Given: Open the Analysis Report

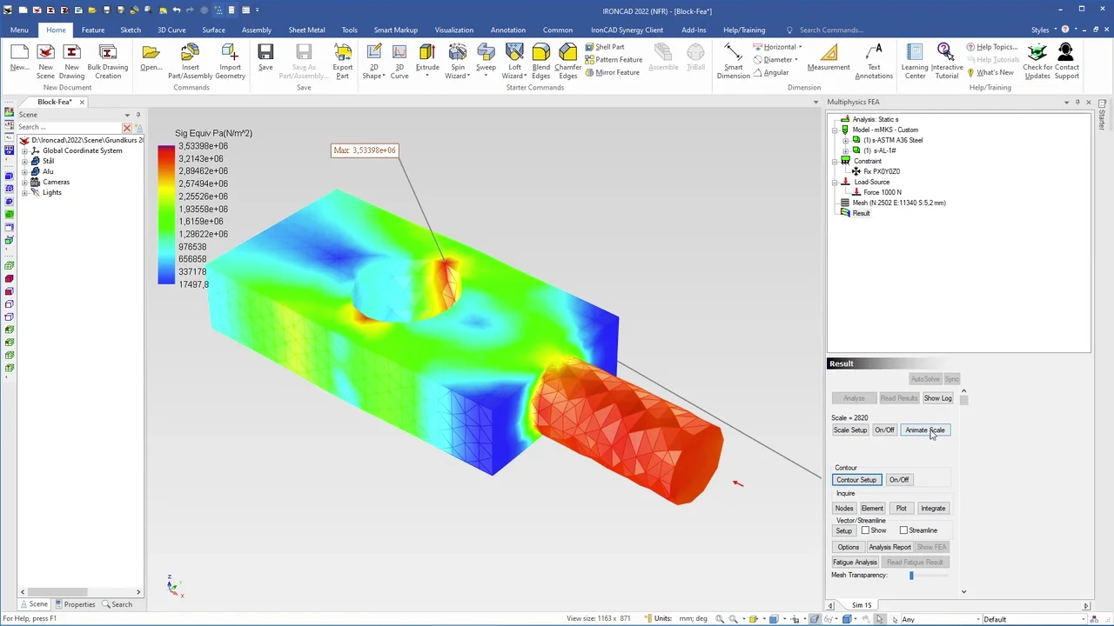Looking at the screenshot, I should point(889,548).
